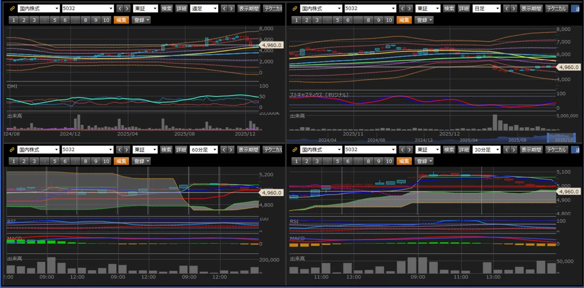
Task: Open 登録 menu in the 30分足 panel
Action: pyautogui.click(x=424, y=161)
